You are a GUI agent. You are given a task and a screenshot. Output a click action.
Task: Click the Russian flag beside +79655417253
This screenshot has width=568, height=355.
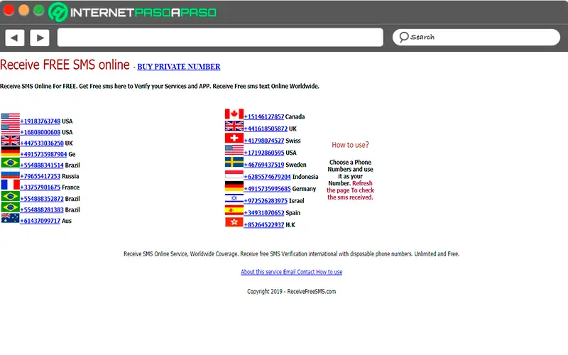click(10, 174)
